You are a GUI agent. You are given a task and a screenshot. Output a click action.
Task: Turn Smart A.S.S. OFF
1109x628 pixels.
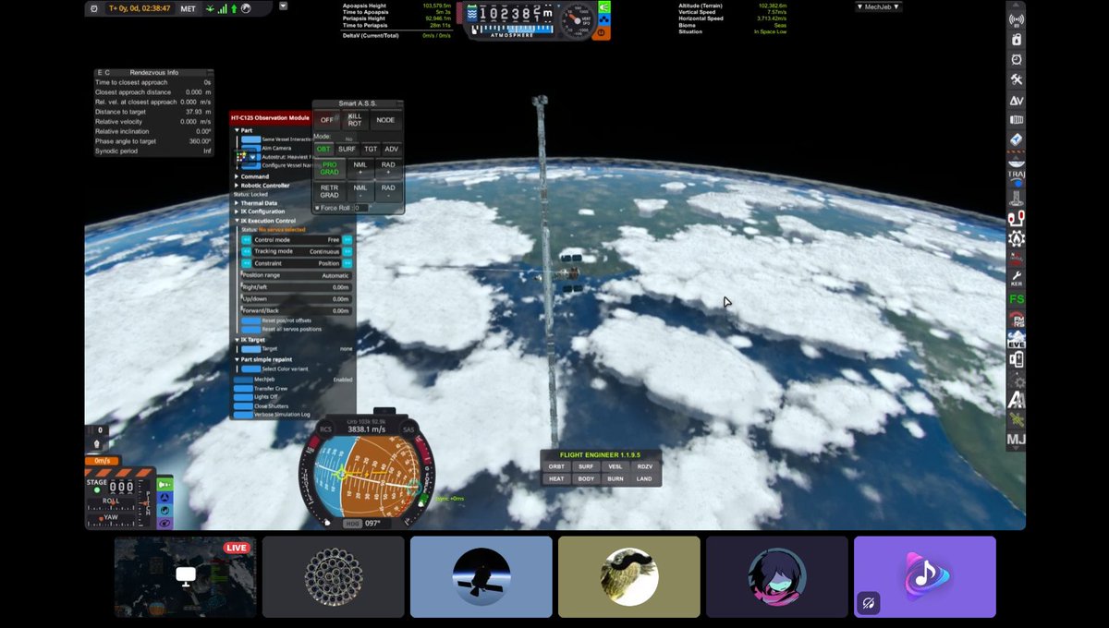click(x=326, y=120)
